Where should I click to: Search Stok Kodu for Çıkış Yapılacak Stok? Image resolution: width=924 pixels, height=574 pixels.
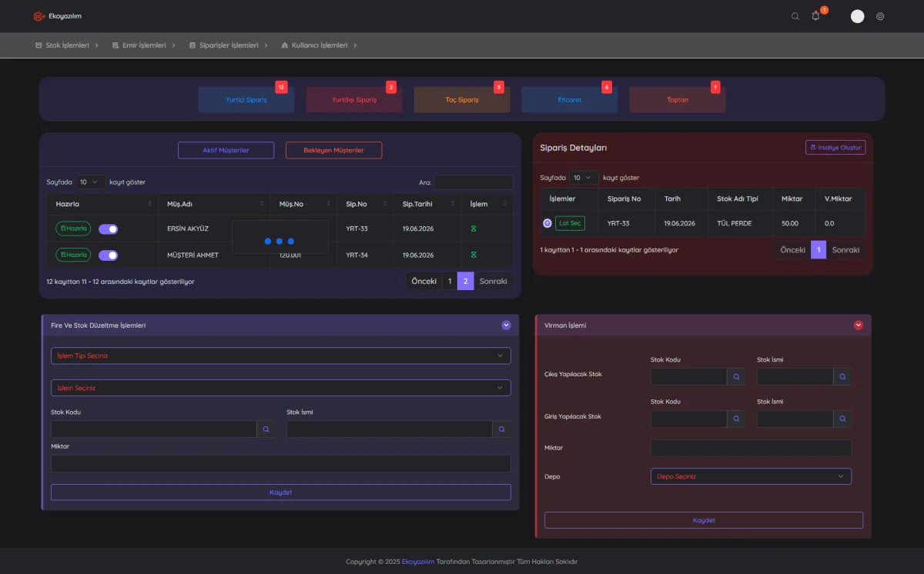click(x=736, y=377)
